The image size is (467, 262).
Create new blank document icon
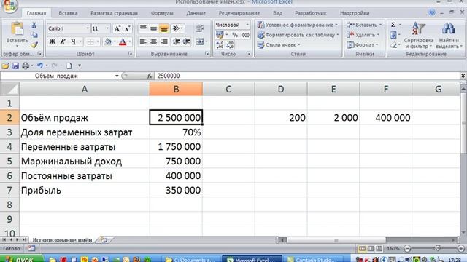point(69,65)
